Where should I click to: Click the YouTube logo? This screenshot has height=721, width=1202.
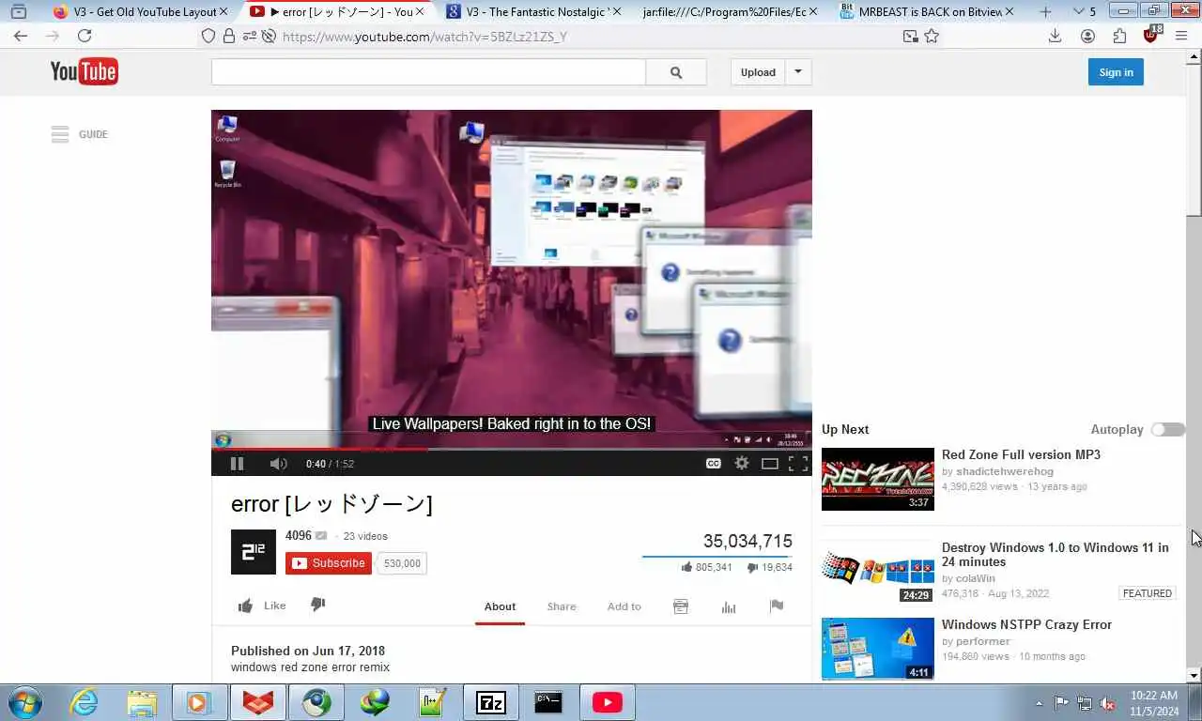pos(84,71)
